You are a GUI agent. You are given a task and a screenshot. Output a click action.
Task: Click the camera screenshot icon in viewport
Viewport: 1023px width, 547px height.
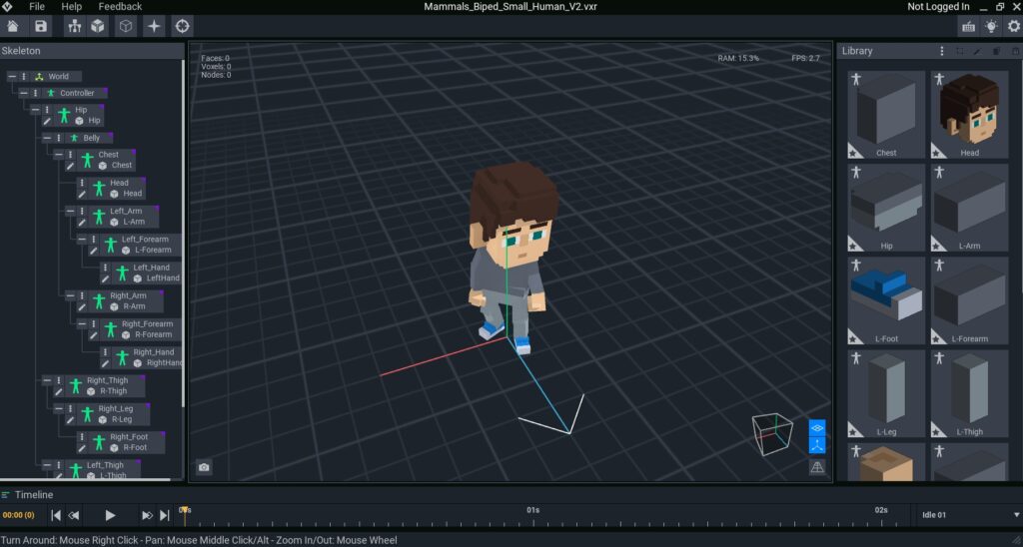coord(204,467)
